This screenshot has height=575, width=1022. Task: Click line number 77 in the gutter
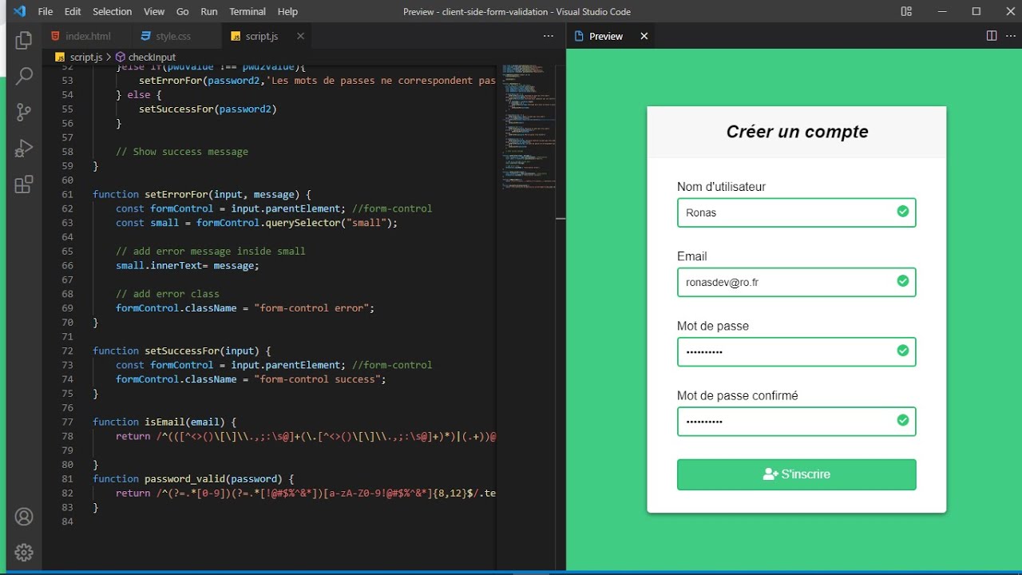(67, 422)
